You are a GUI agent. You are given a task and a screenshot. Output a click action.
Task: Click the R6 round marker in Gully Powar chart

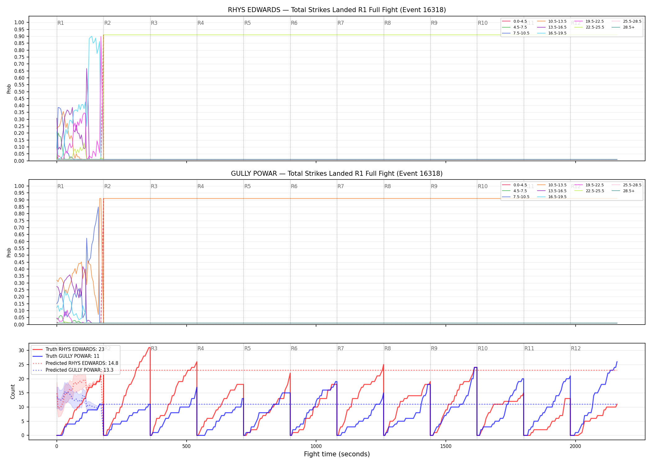294,186
